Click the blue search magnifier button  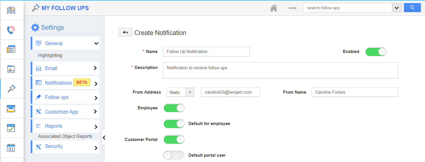[412, 8]
